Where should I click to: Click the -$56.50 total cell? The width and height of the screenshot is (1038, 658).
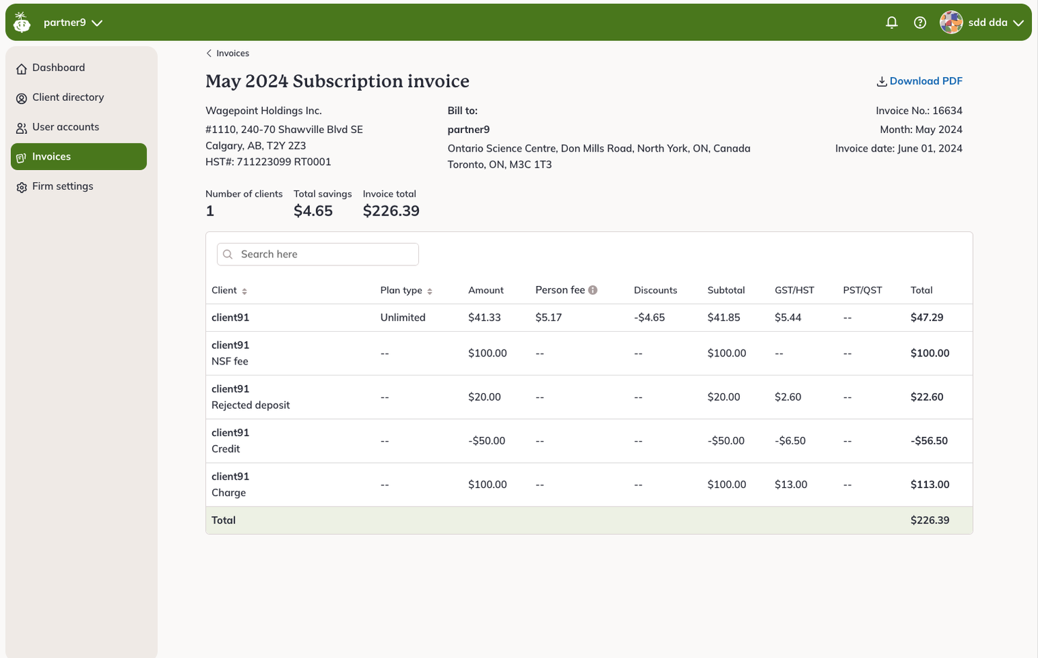929,440
